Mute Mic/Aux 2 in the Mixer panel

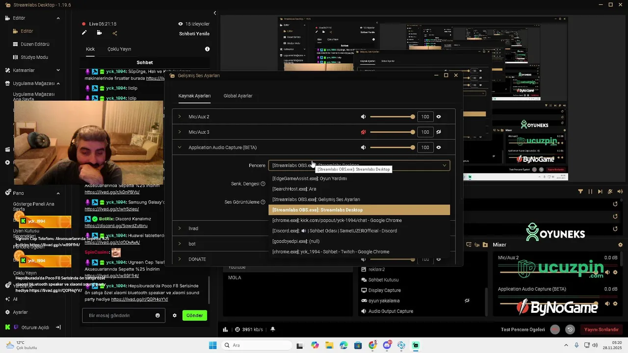[x=607, y=272]
